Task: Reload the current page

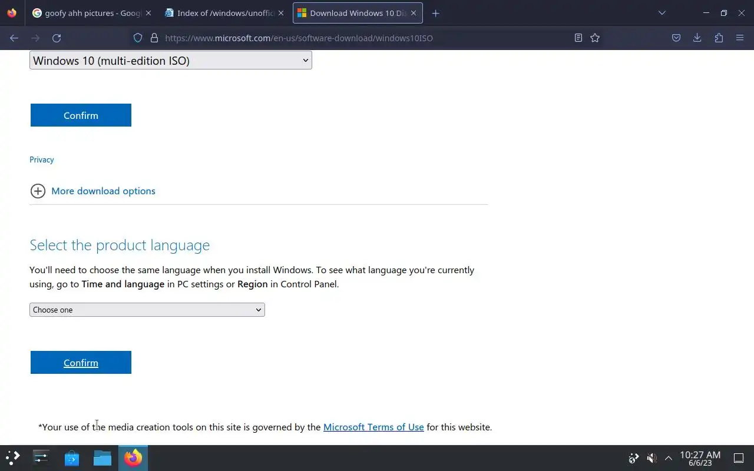Action: pyautogui.click(x=57, y=38)
